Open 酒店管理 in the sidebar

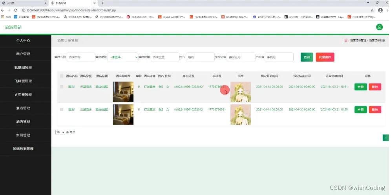click(23, 122)
